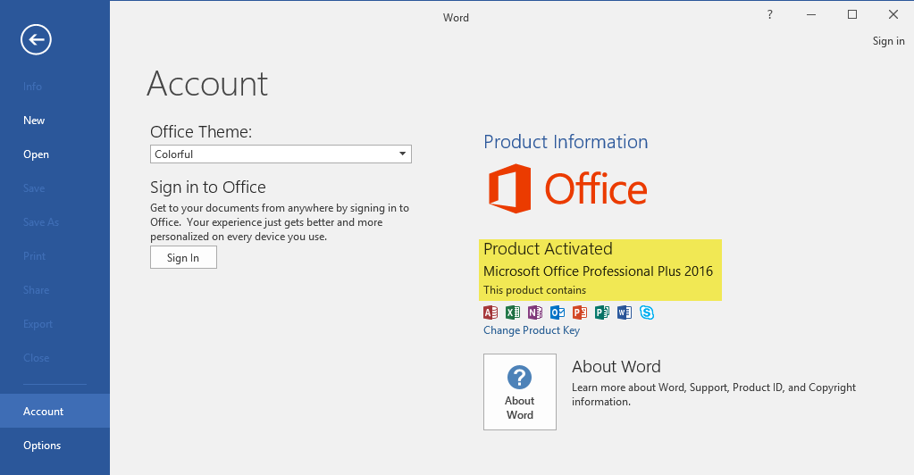
Task: Click the Outlook icon in product list
Action: [558, 312]
